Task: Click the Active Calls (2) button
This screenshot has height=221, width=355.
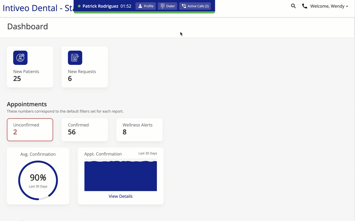Action: pos(195,6)
